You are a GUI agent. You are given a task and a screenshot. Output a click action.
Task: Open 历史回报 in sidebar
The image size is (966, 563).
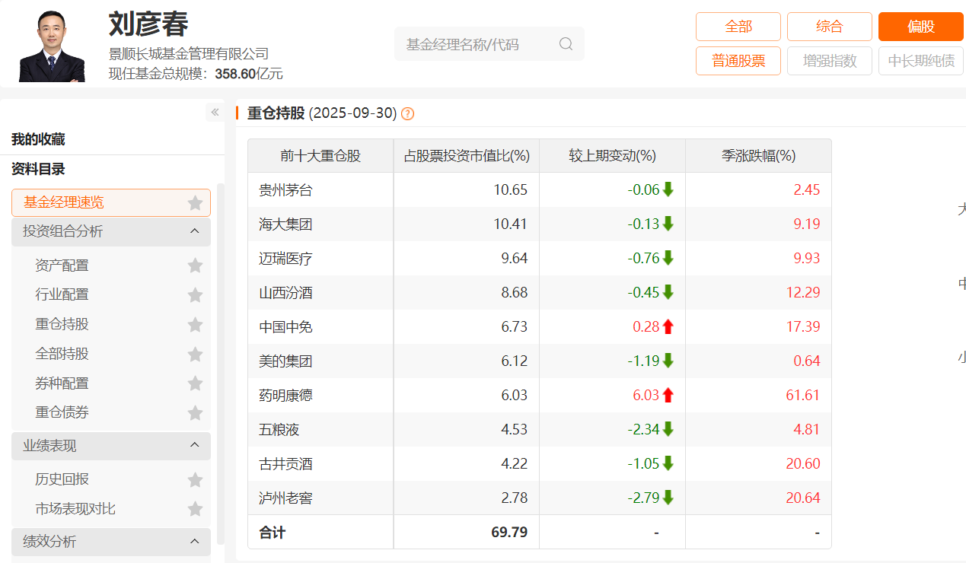click(62, 479)
